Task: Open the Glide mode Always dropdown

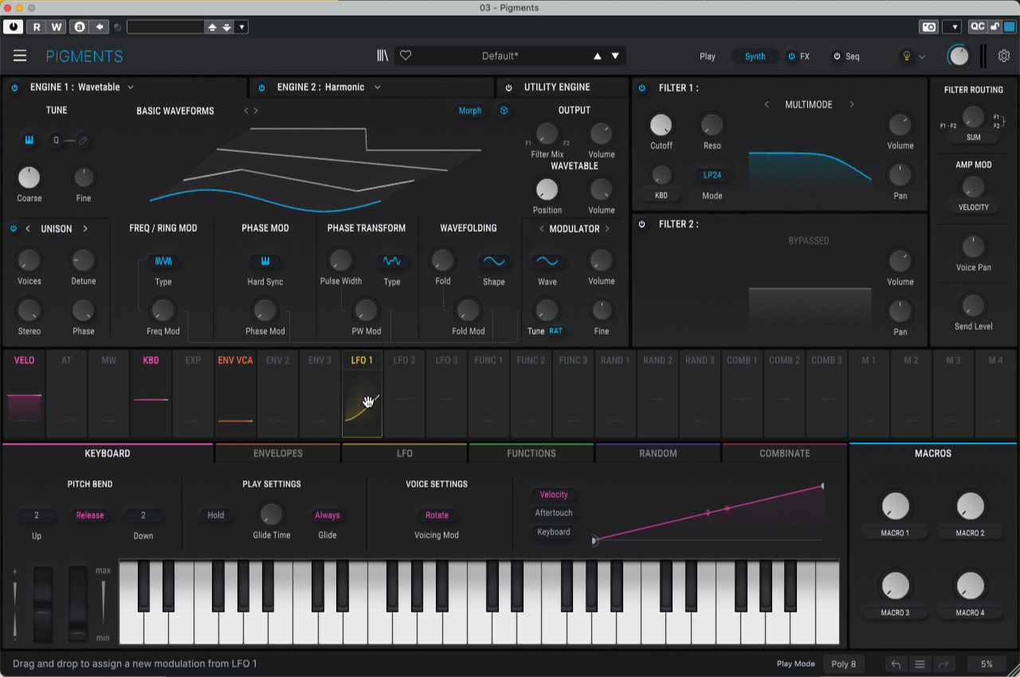Action: click(x=328, y=515)
